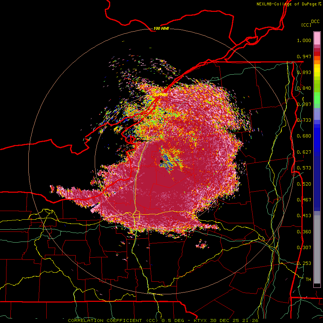Pick the gray segment of the color bar
Image resolution: width=323 pixels, height=323 pixels.
(x=317, y=249)
